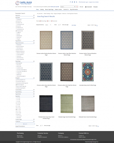Click into the site search field

click(67, 7)
